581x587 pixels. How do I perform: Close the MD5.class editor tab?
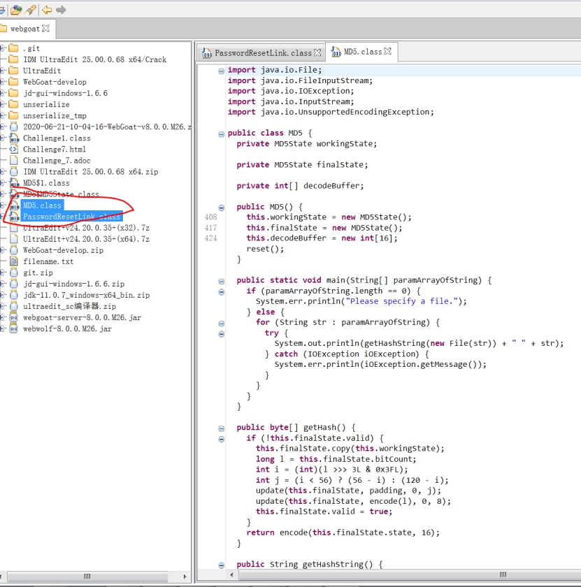(388, 51)
